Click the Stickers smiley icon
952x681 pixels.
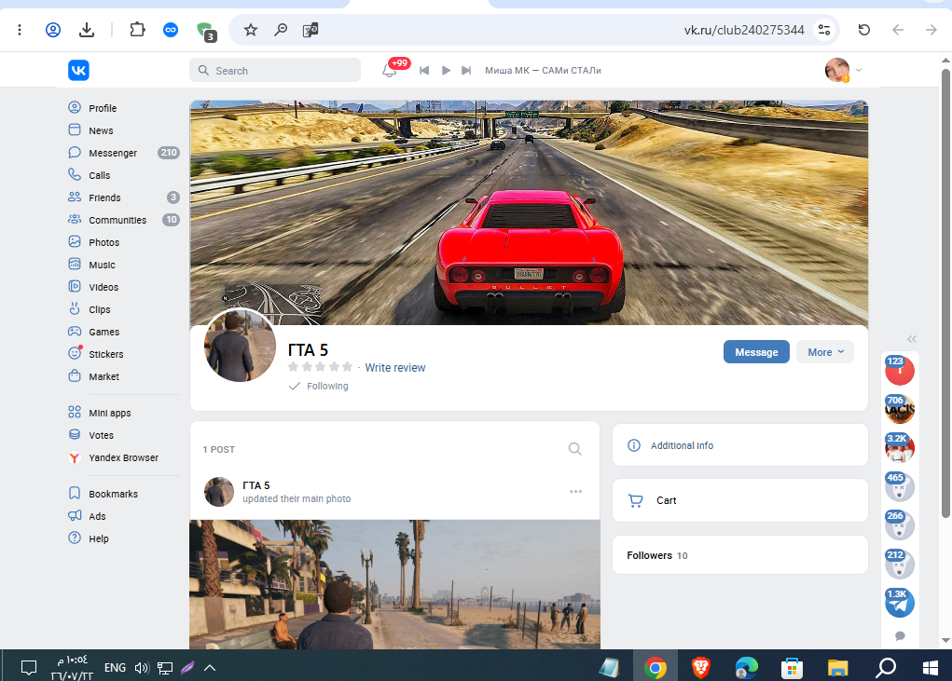point(75,353)
